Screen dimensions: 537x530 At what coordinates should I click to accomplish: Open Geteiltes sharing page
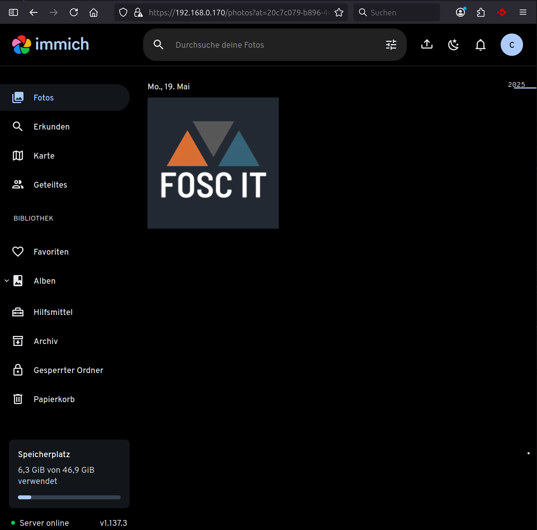(x=65, y=185)
